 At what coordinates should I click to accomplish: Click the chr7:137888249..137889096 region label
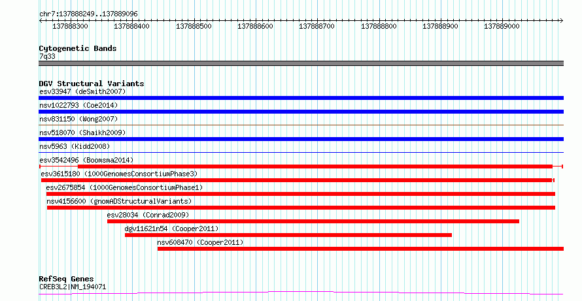88,14
